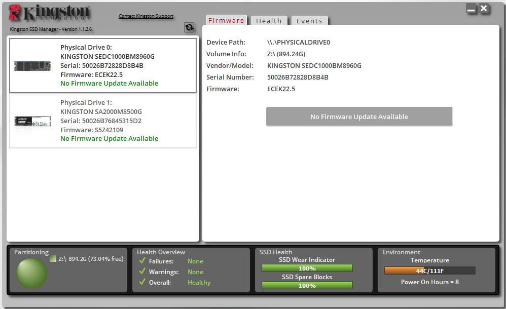The width and height of the screenshot is (506, 309).
Task: Switch to the Firmware tab
Action: (226, 20)
